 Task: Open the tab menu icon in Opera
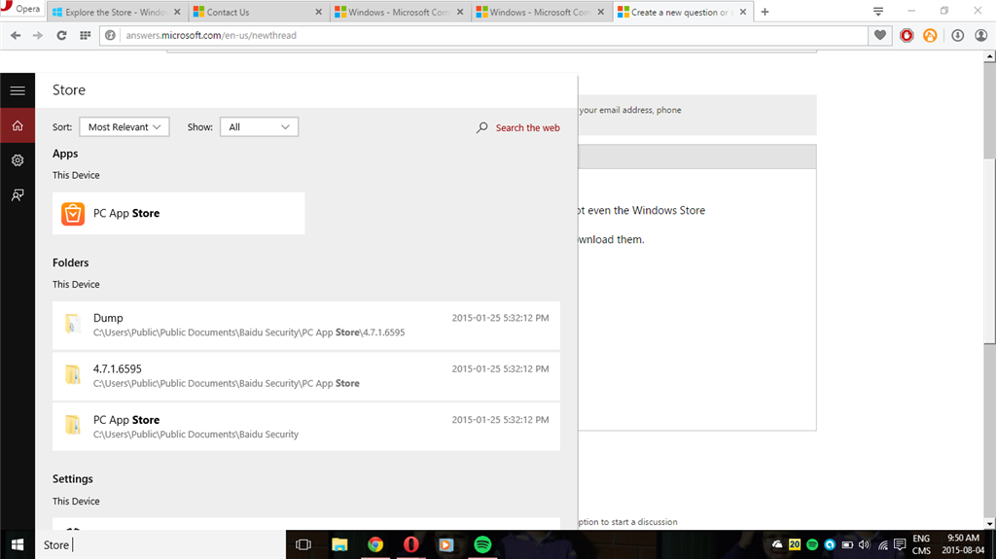pyautogui.click(x=878, y=12)
